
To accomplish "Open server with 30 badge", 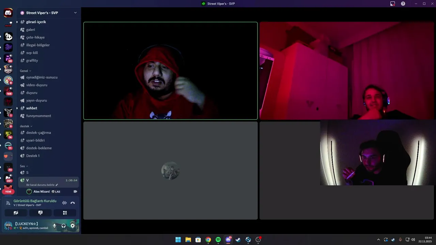I will (x=8, y=58).
